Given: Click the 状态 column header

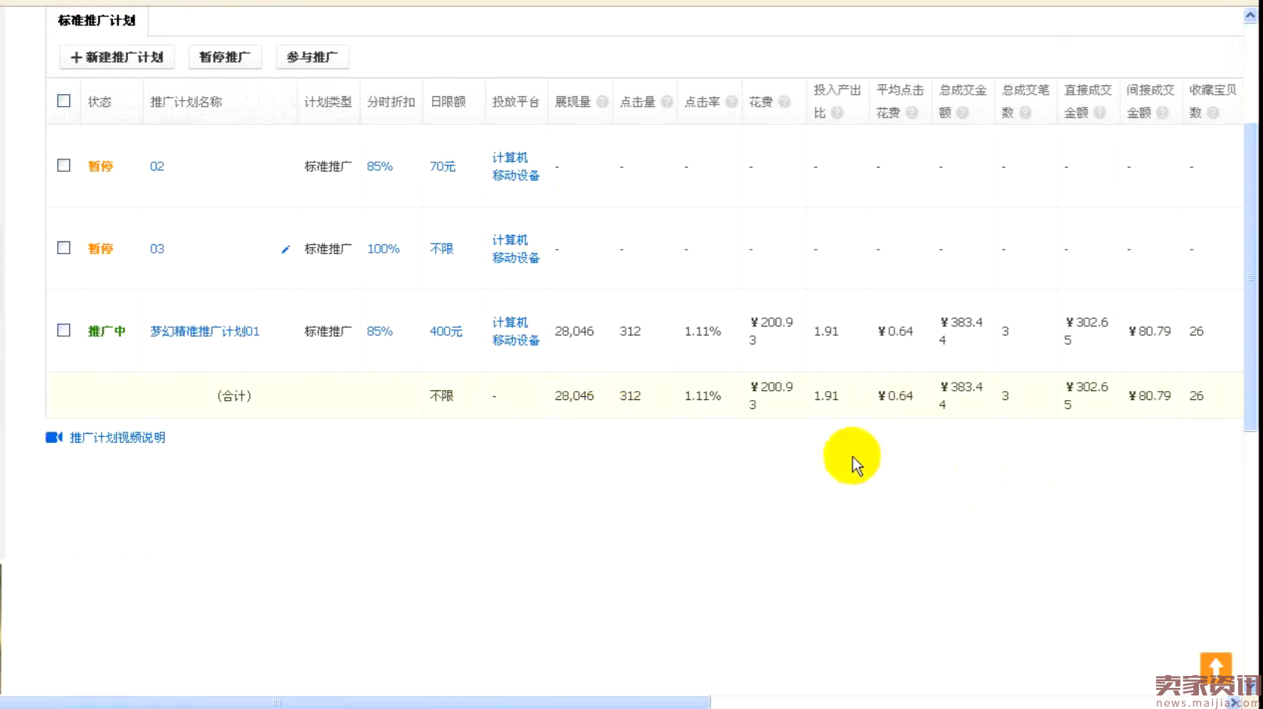Looking at the screenshot, I should click(x=99, y=102).
